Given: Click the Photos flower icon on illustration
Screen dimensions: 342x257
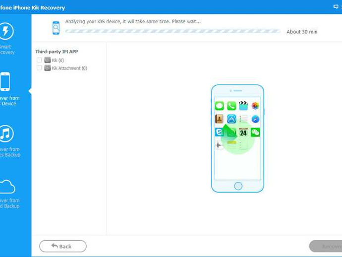Looking at the screenshot, I should 255,106.
